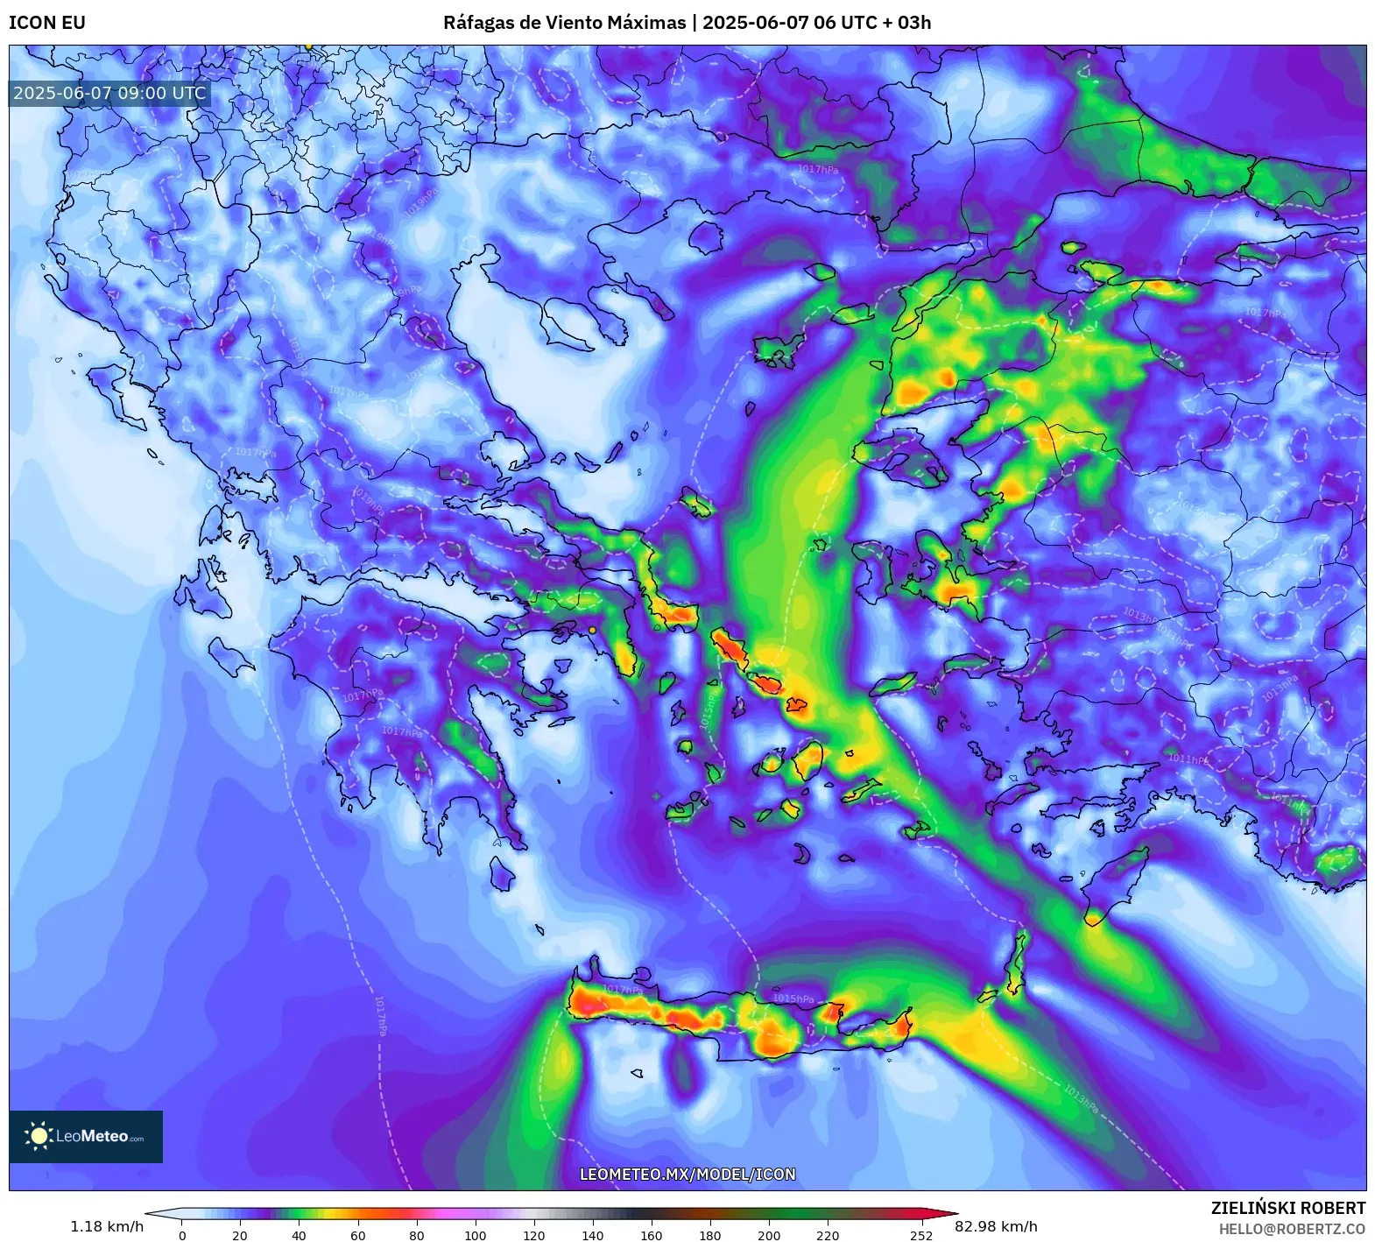Click the yellow location dot near Athens
This screenshot has width=1375, height=1242.
click(x=593, y=630)
